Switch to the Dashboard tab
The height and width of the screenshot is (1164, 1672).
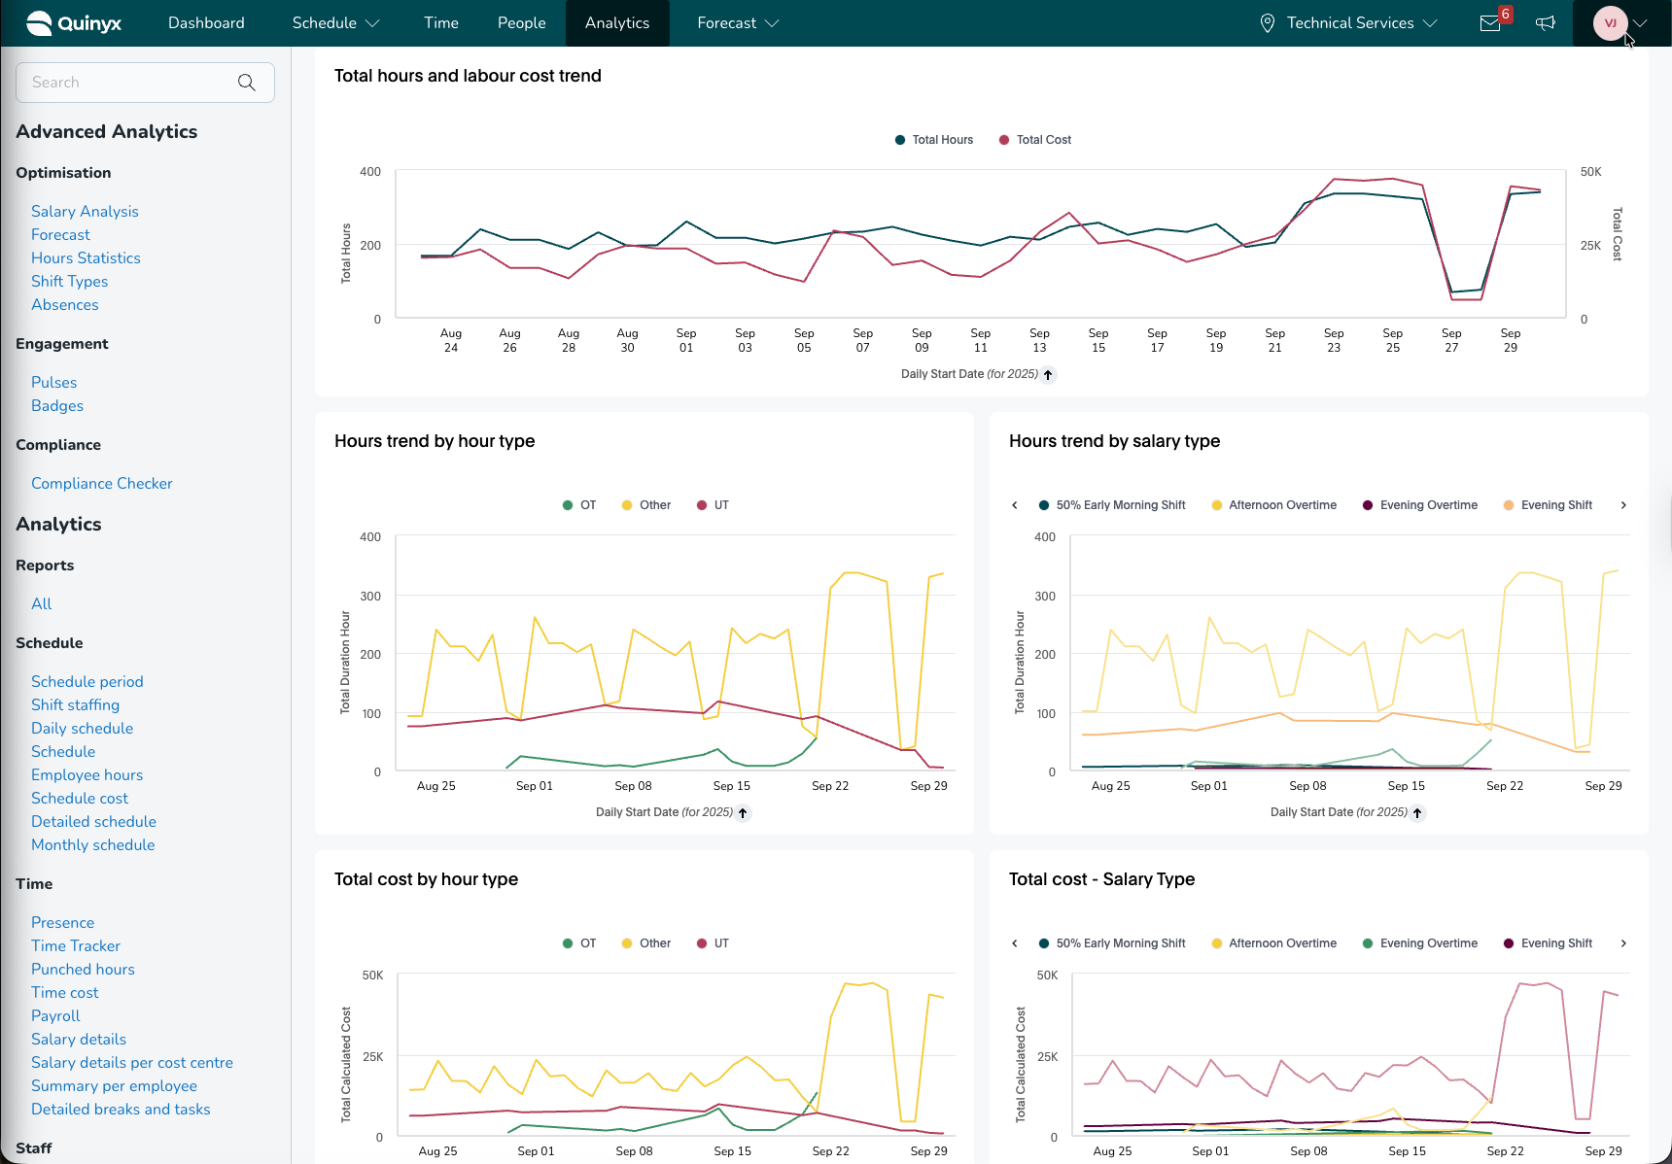click(206, 23)
